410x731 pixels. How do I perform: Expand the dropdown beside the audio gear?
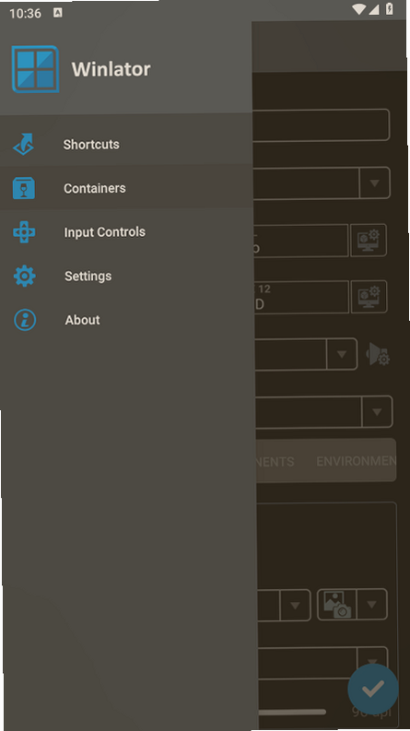[x=342, y=354]
